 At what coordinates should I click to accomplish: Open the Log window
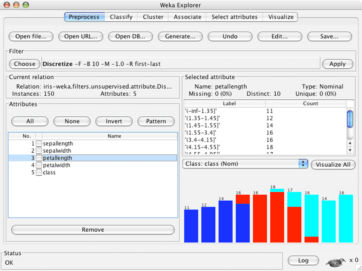pos(303,260)
